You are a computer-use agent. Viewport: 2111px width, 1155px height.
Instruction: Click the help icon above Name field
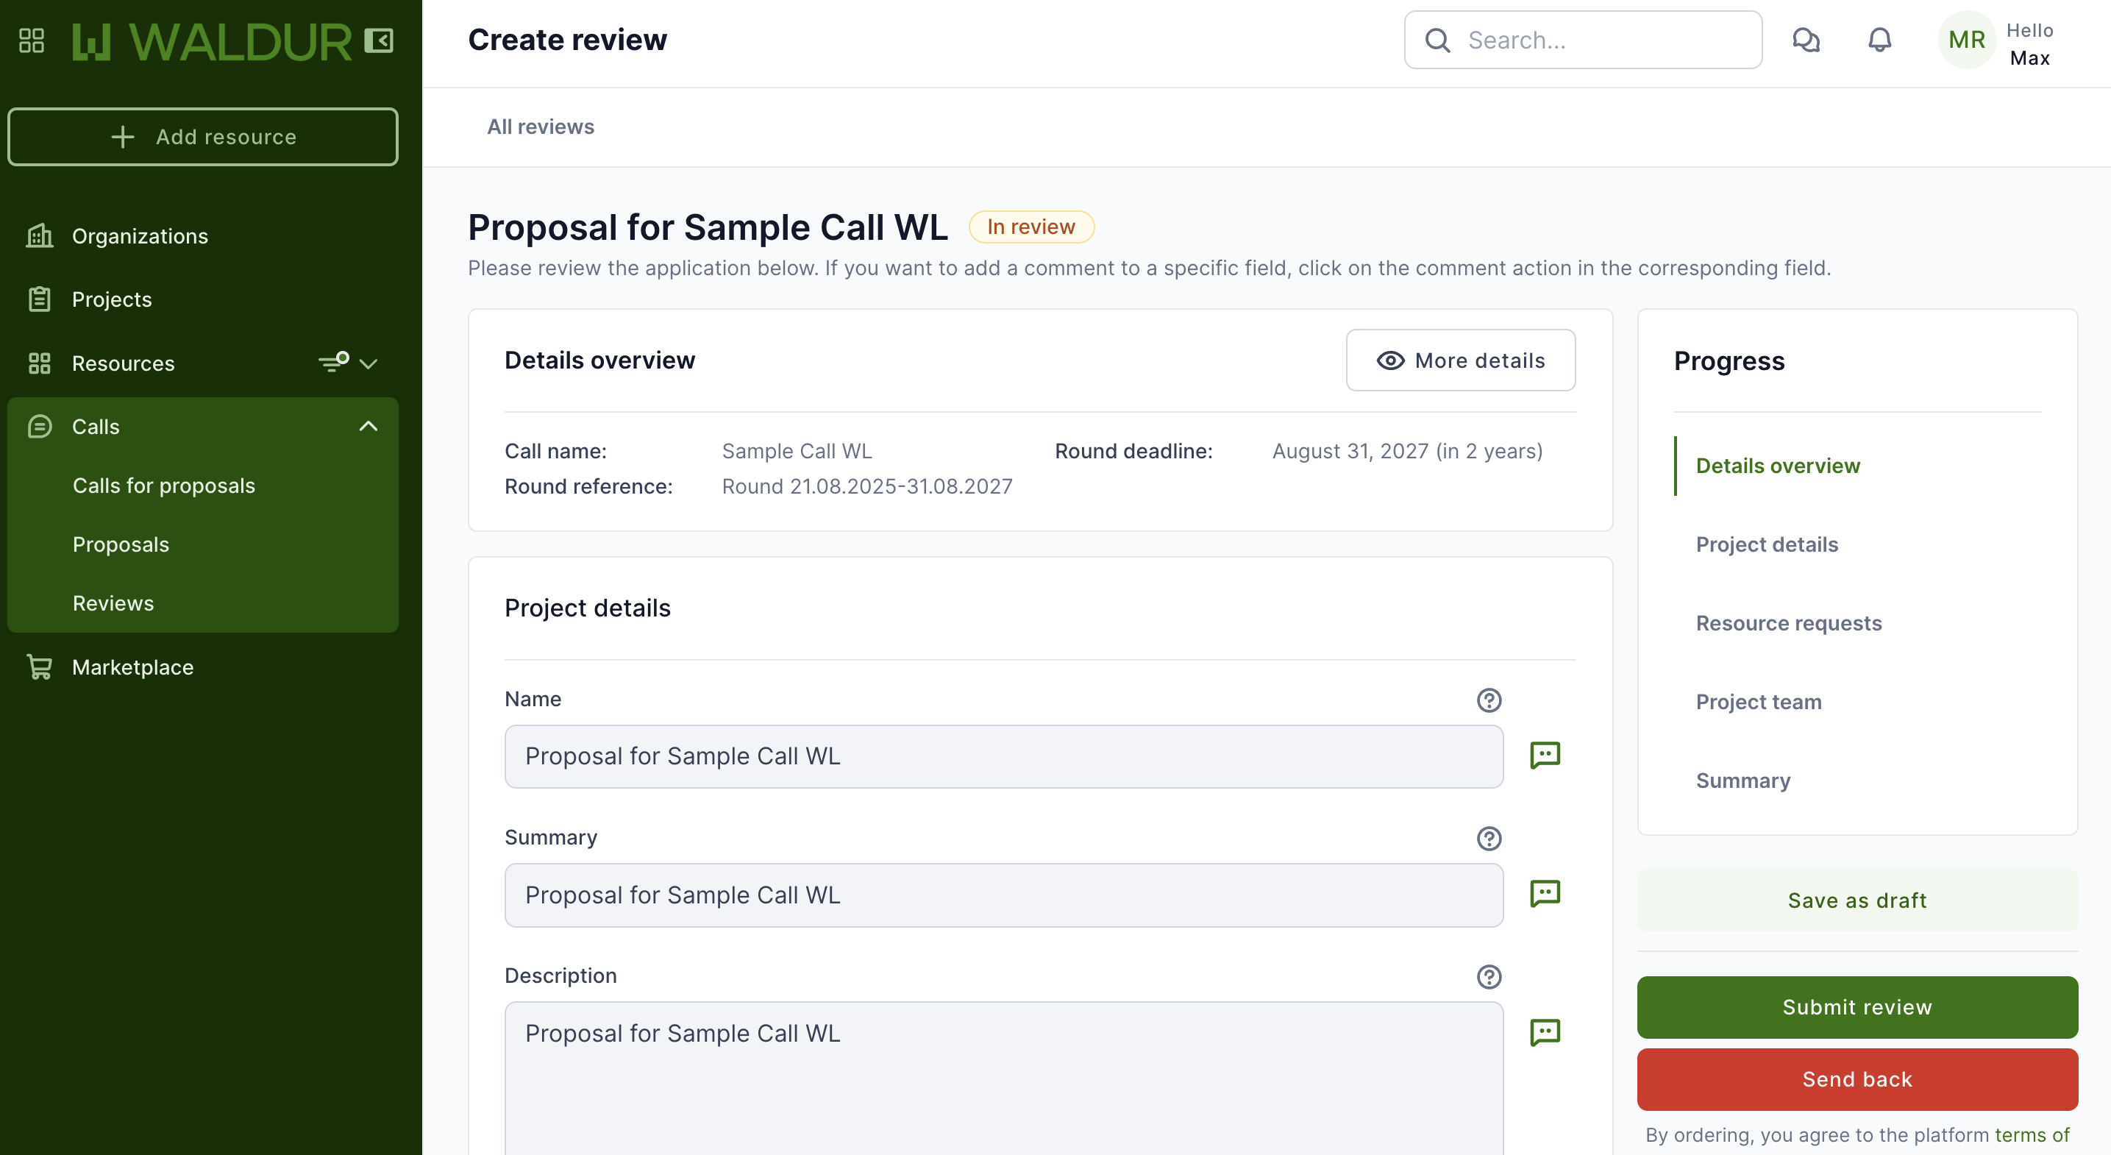pyautogui.click(x=1489, y=700)
